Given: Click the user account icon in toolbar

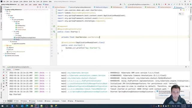Looking at the screenshot, I should tap(121, 4).
